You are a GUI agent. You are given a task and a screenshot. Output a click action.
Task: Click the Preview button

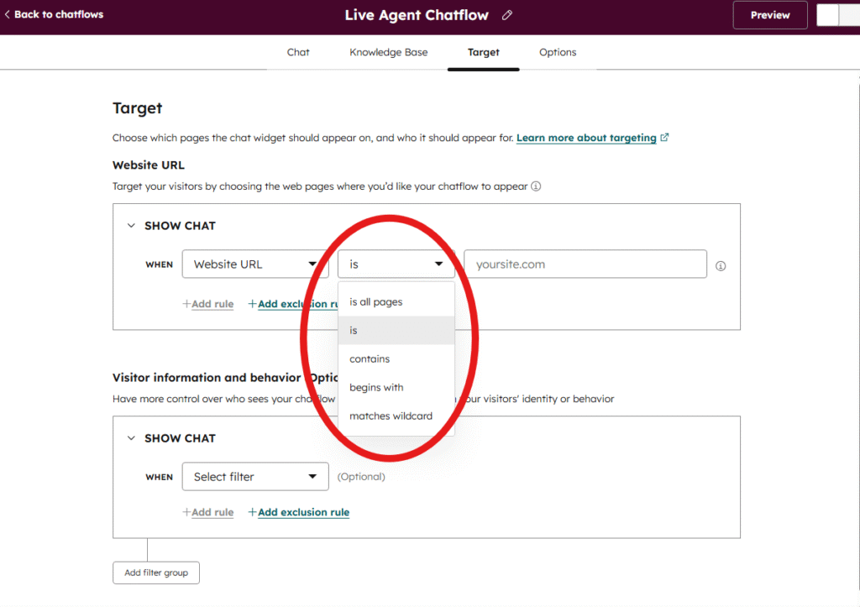click(769, 14)
